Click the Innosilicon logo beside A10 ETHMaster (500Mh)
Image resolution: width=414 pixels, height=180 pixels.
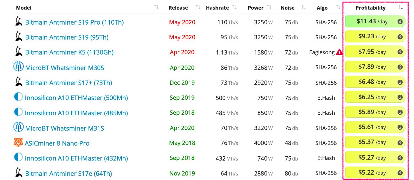click(x=19, y=97)
